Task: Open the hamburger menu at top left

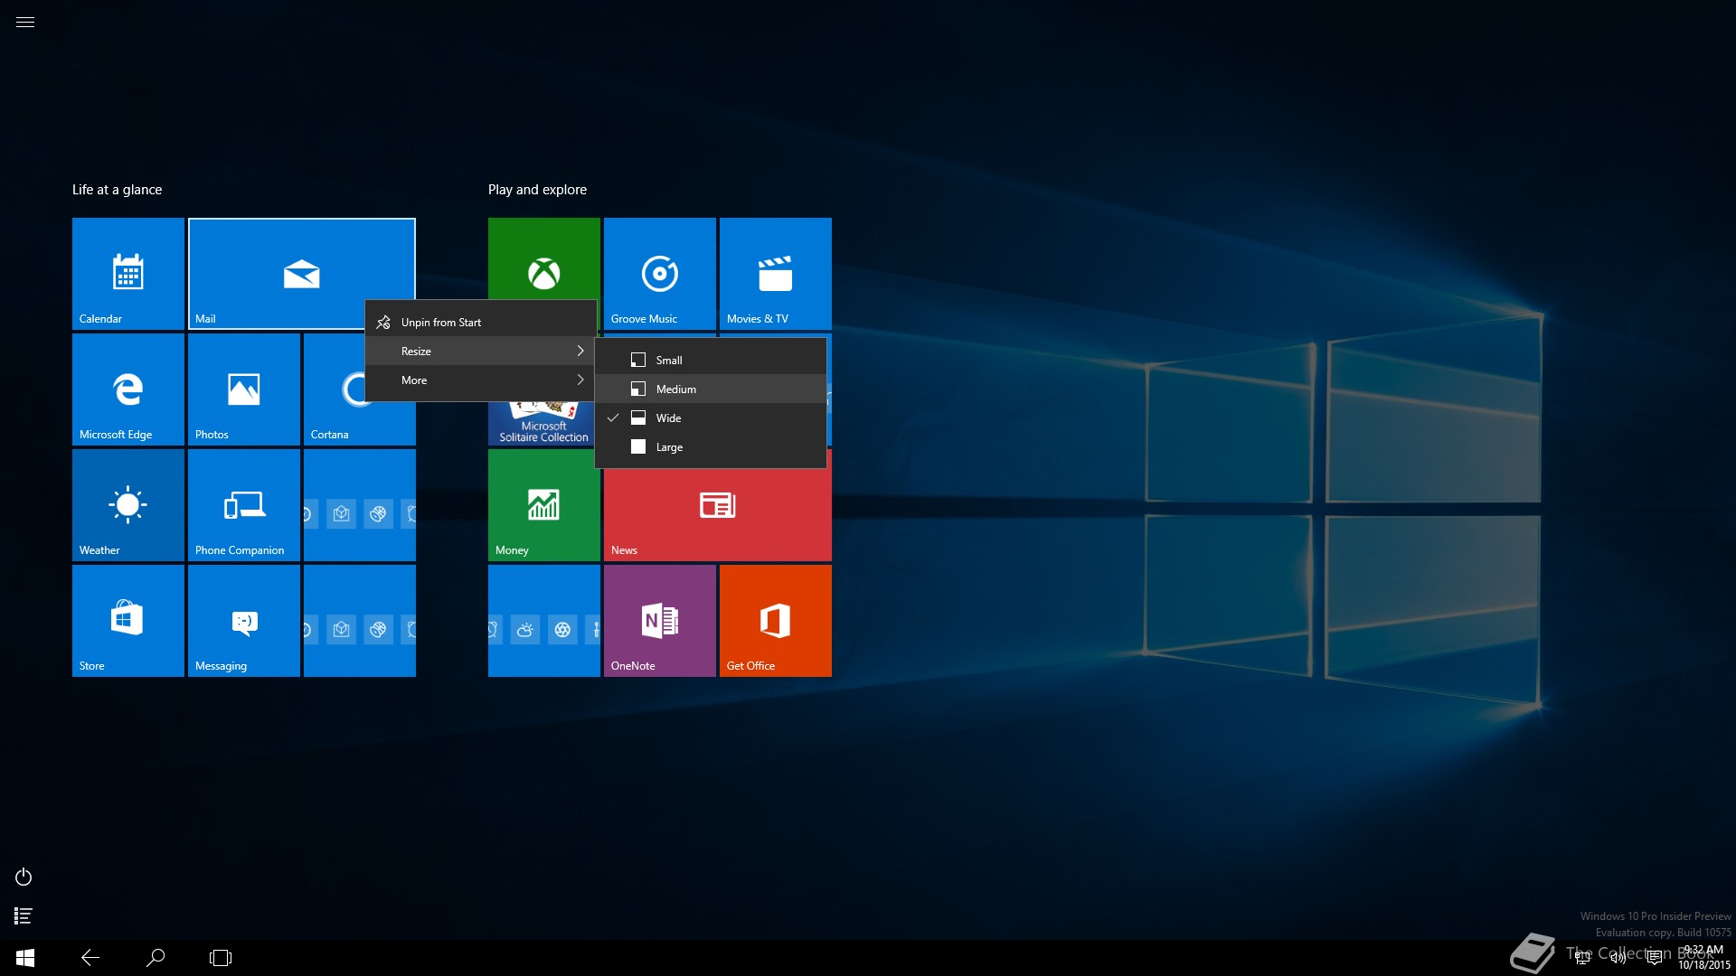Action: (x=25, y=23)
